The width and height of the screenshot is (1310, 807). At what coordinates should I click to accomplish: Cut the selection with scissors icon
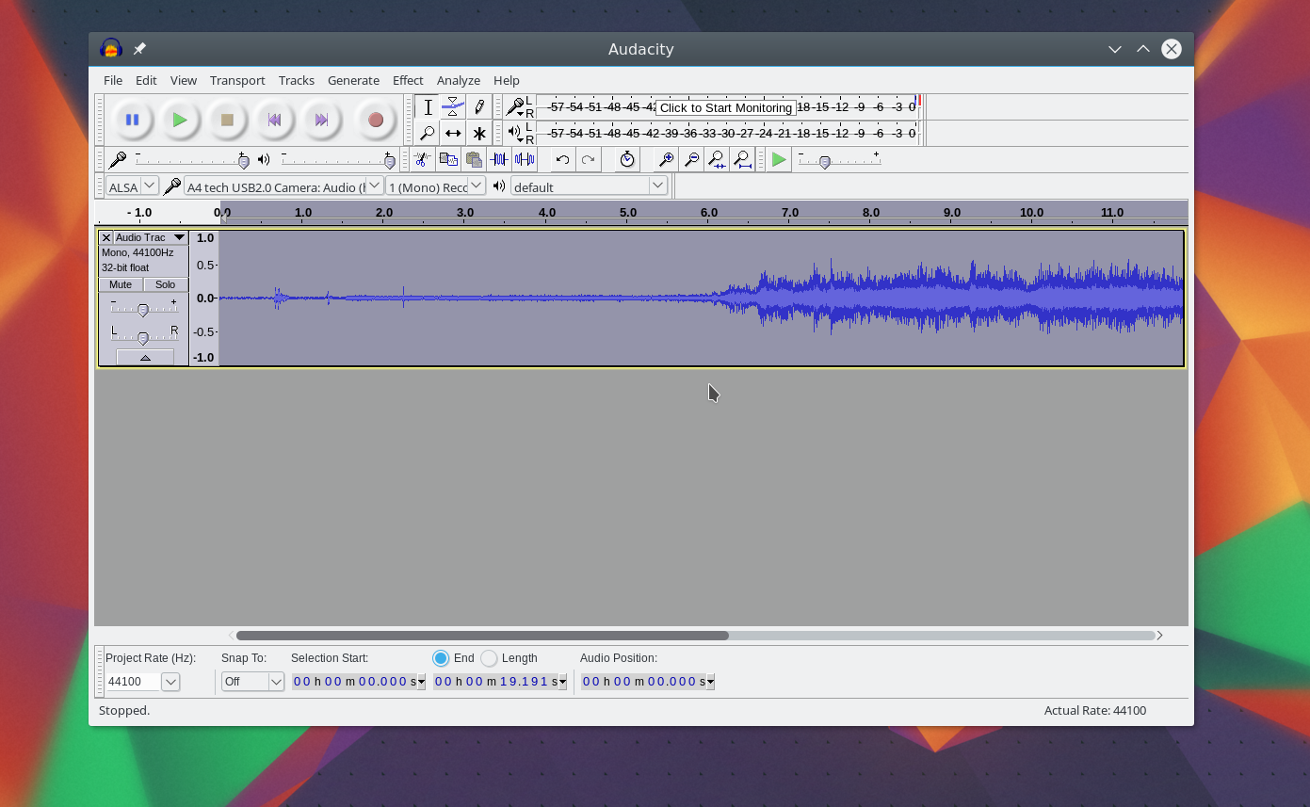(421, 159)
